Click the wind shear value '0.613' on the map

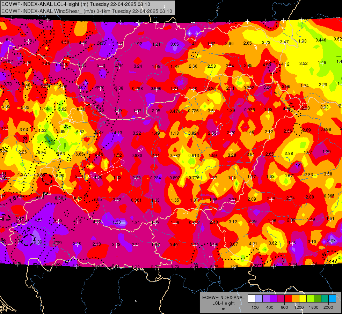click(194, 155)
